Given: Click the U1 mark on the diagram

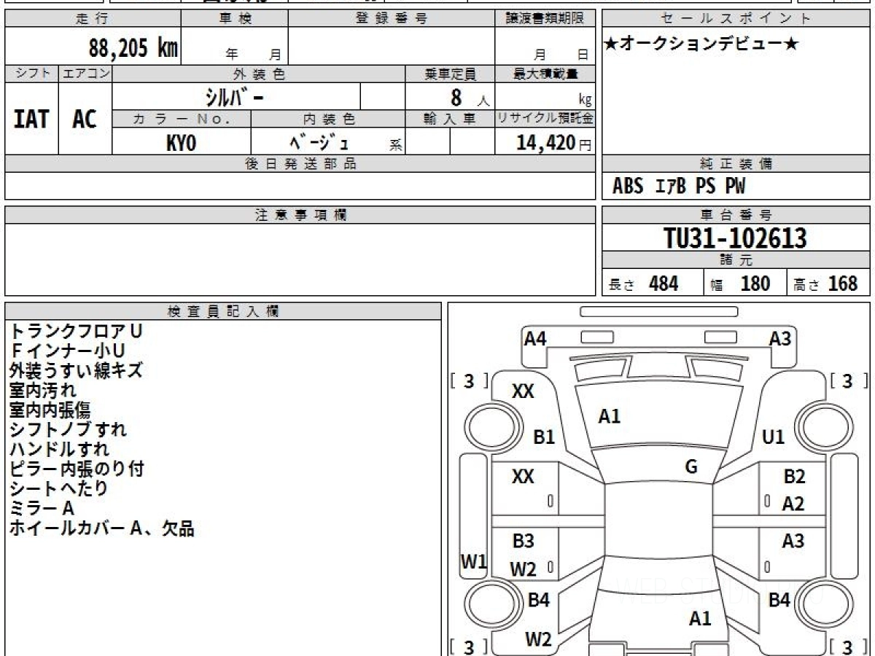Looking at the screenshot, I should click(773, 437).
